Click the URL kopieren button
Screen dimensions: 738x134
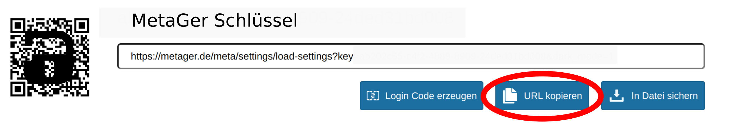(x=542, y=95)
